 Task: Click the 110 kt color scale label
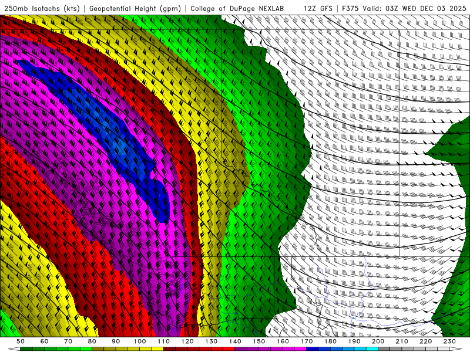tap(164, 341)
